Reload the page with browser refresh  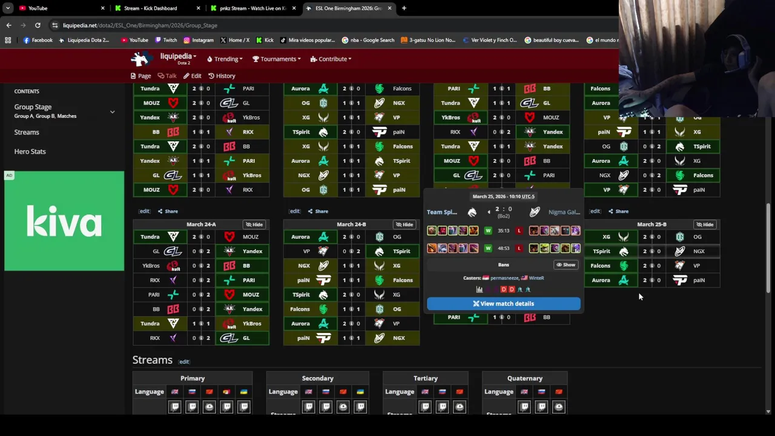pyautogui.click(x=38, y=25)
